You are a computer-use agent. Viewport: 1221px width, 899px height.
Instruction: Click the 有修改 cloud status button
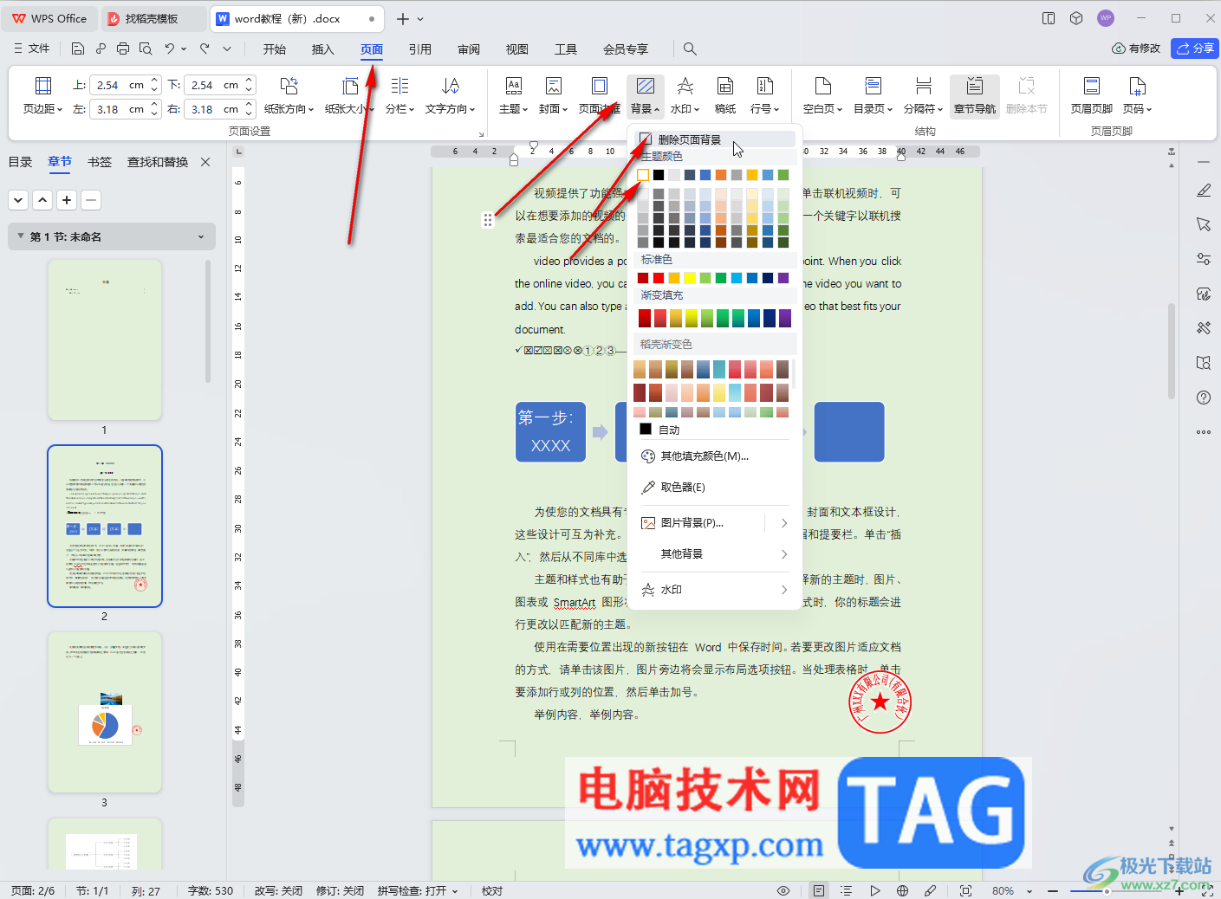tap(1136, 49)
